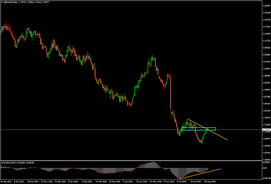Click the 1.66500 price axis label

[267, 145]
